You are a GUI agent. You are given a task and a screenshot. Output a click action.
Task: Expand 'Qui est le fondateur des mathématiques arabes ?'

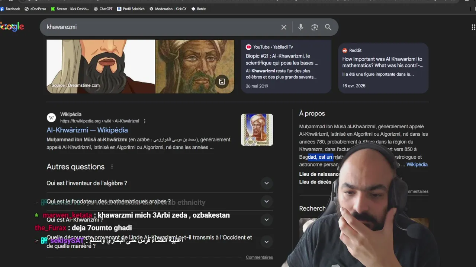pyautogui.click(x=160, y=201)
